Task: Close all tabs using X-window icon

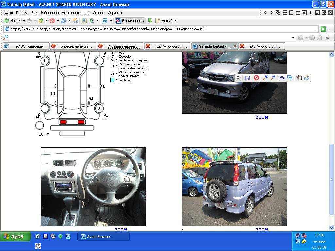Action: tap(304, 13)
